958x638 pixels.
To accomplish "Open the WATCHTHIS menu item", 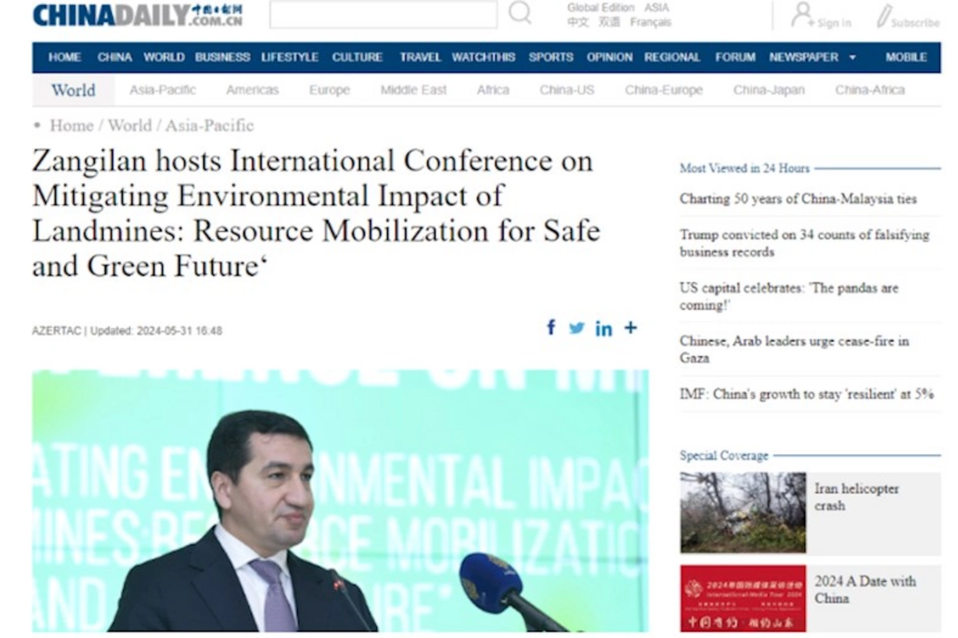I will pos(484,57).
